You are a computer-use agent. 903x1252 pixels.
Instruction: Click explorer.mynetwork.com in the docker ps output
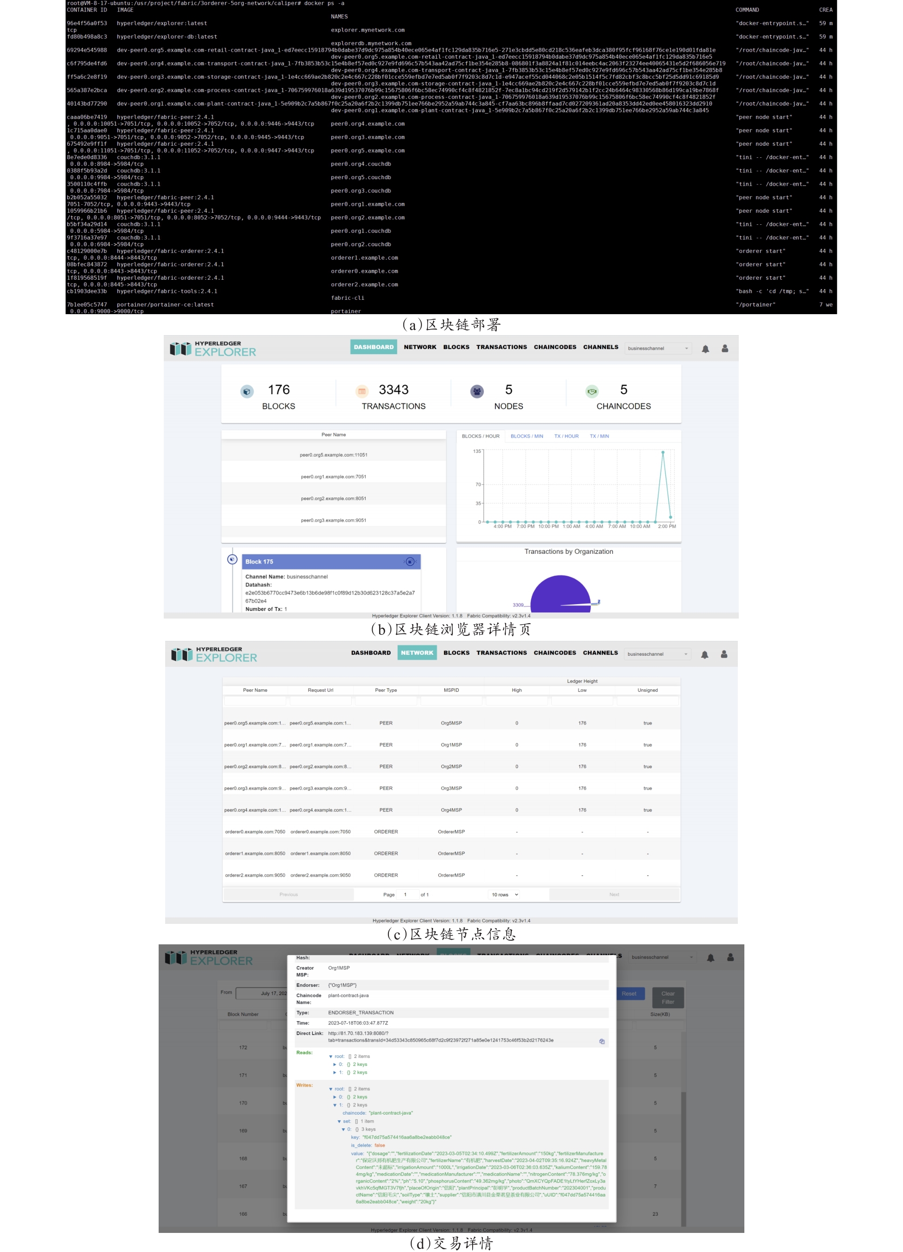(x=368, y=30)
